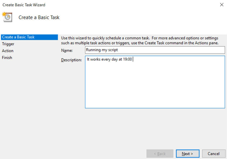227x159 pixels.
Task: Select the task name 'Running my script'
Action: click(x=102, y=50)
